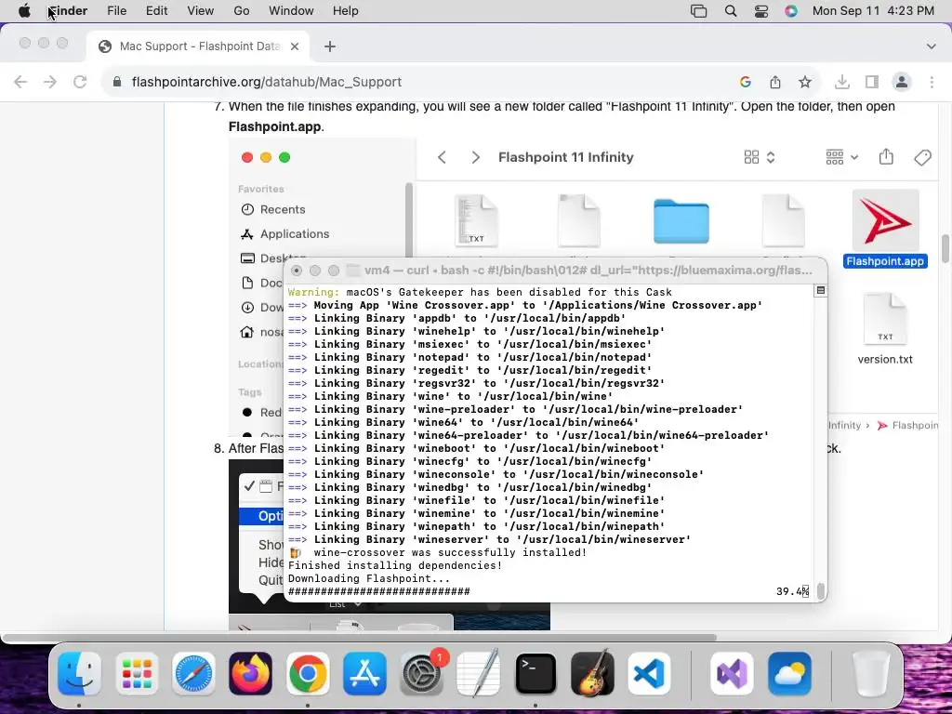Open the App Store from the Dock
952x714 pixels.
pyautogui.click(x=364, y=674)
